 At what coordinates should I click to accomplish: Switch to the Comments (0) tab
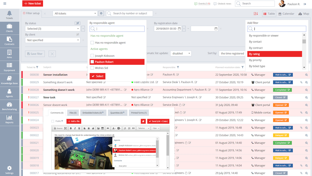pyautogui.click(x=57, y=113)
